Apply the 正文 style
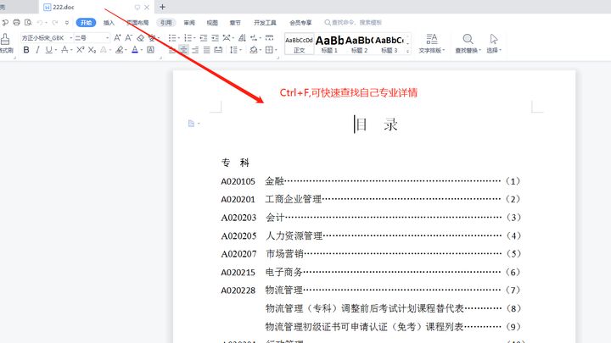This screenshot has width=611, height=343. click(x=299, y=43)
